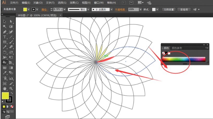Click the opacity 100% input field
Screen dimensions: 213x119
[x=133, y=9]
